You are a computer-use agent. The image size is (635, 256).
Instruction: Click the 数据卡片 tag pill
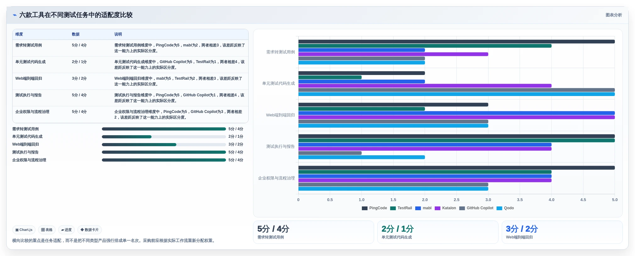point(90,230)
